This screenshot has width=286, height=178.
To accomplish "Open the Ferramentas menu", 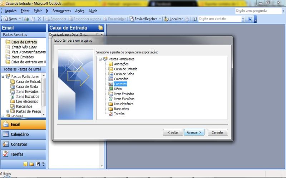I will click(61, 11).
